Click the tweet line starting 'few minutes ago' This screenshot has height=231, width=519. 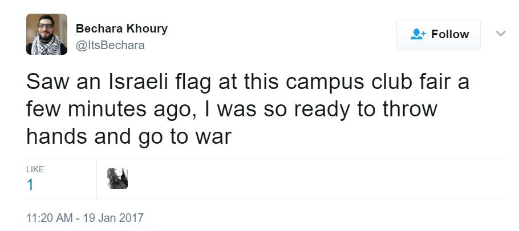coord(232,110)
